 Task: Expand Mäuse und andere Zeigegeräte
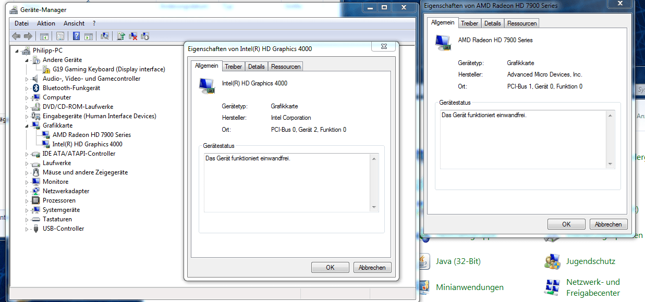click(x=27, y=173)
